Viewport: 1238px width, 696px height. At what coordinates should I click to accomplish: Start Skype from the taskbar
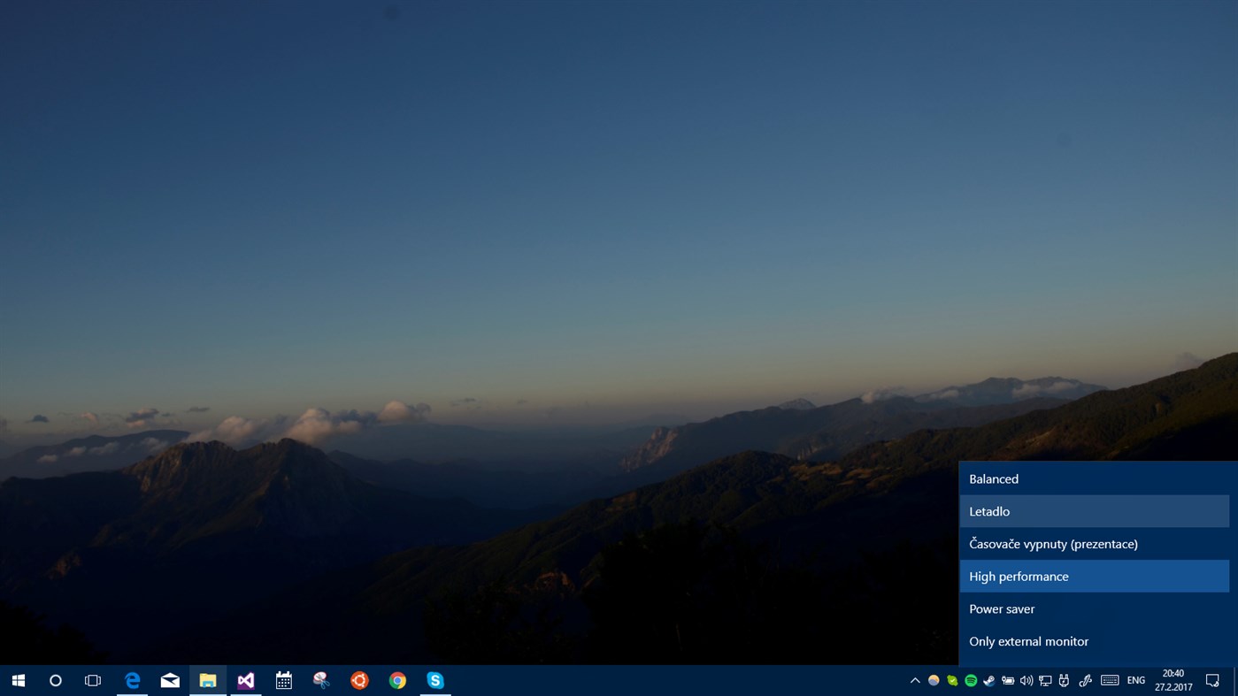pos(434,680)
